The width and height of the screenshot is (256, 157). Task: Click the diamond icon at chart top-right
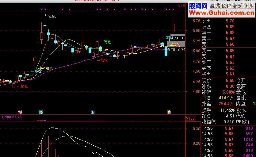point(179,6)
